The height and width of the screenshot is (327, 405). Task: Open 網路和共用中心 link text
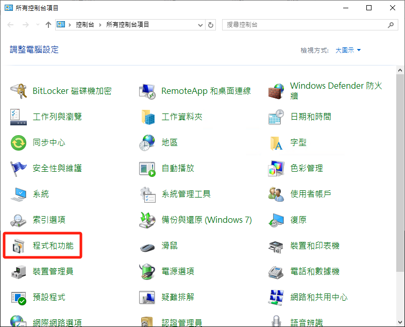coord(319,297)
